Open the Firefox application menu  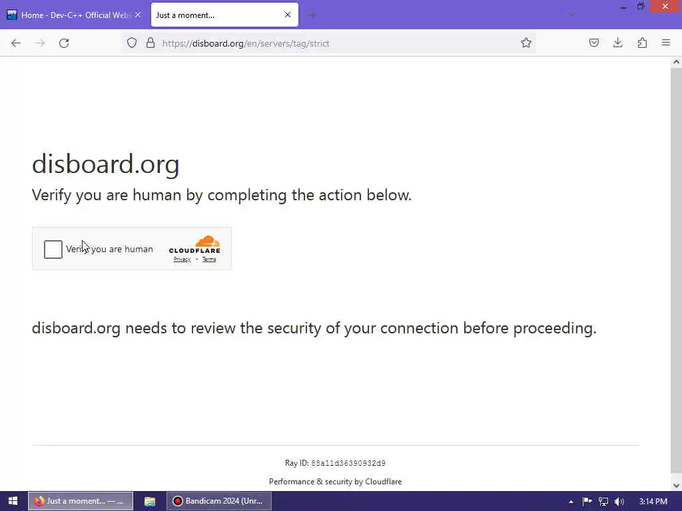pos(666,43)
